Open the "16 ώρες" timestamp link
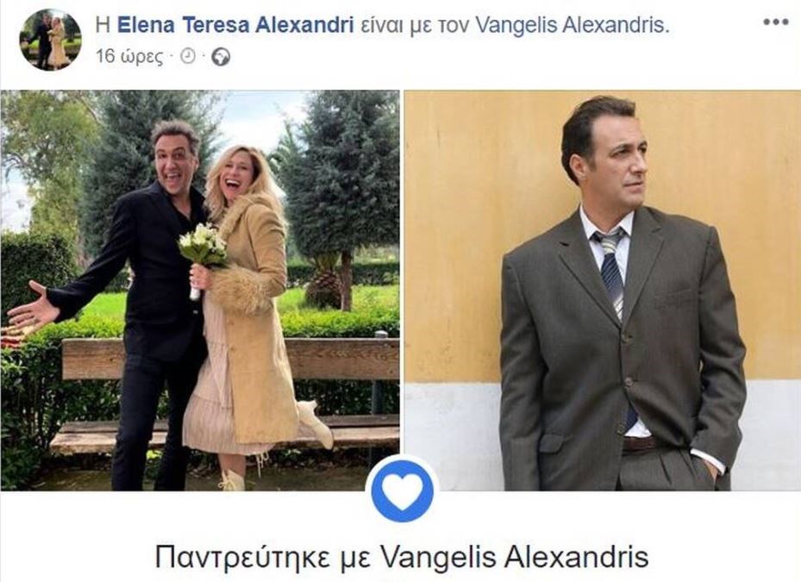801x582 pixels. 129,56
